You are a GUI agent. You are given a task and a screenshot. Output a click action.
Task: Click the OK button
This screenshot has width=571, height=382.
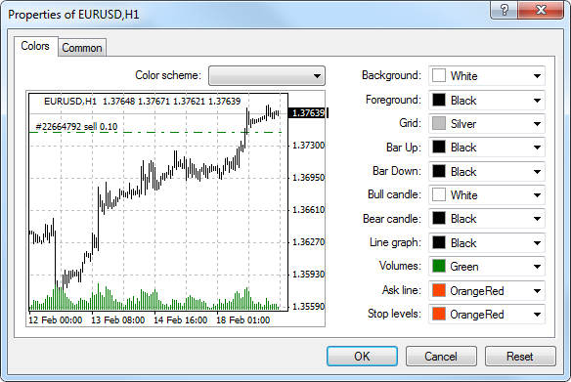(362, 357)
